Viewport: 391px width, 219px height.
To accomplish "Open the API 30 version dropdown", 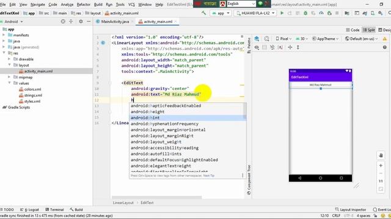I will [302, 39].
